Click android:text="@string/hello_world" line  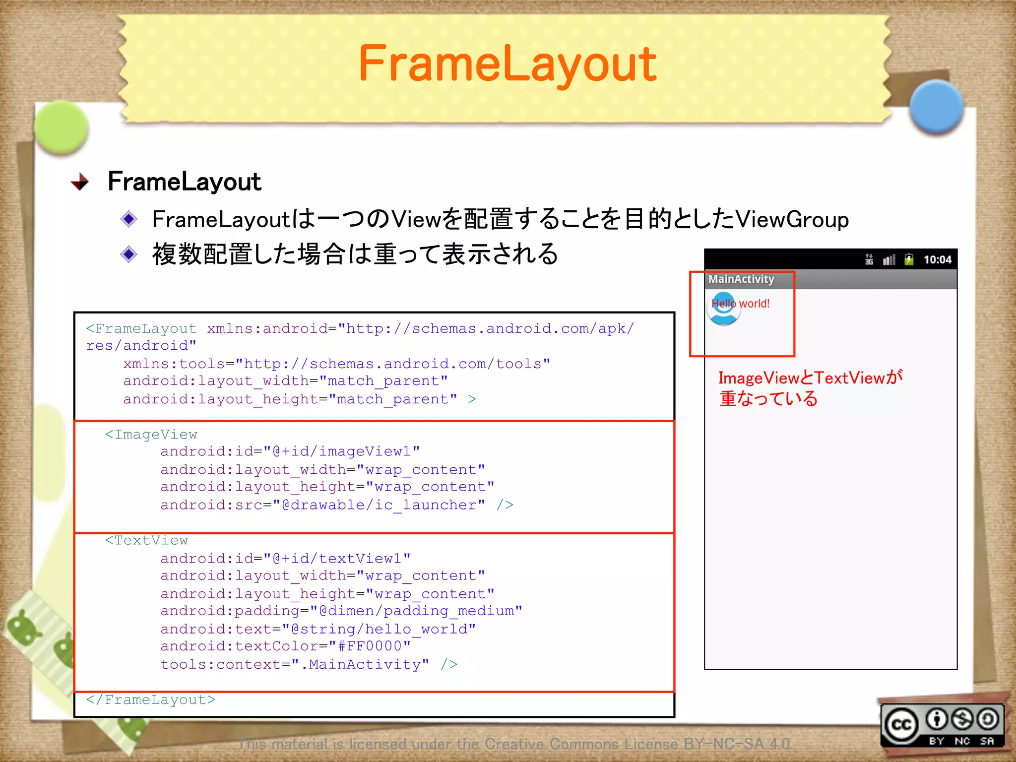coord(318,629)
